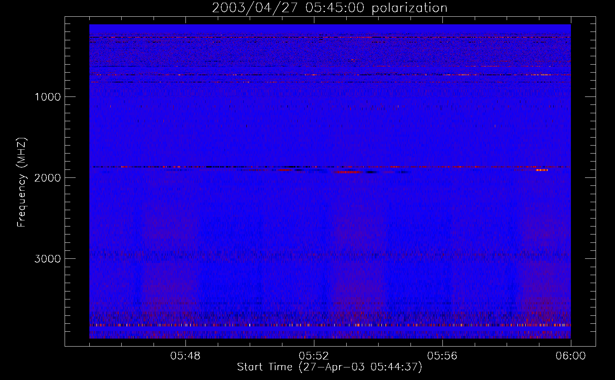Image resolution: width=615 pixels, height=380 pixels.
Task: Click the "Frequency (MHZ)" y-axis title
Action: click(22, 182)
